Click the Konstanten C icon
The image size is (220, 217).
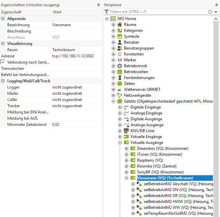[x=120, y=54]
